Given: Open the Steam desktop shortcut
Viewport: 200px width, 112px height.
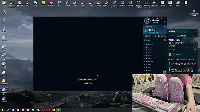Looking at the screenshot, I should tap(75, 3).
